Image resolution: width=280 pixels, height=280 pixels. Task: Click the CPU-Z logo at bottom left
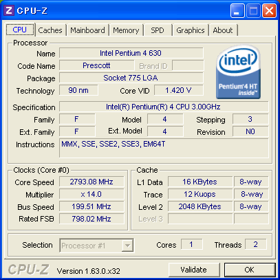pyautogui.click(x=28, y=270)
